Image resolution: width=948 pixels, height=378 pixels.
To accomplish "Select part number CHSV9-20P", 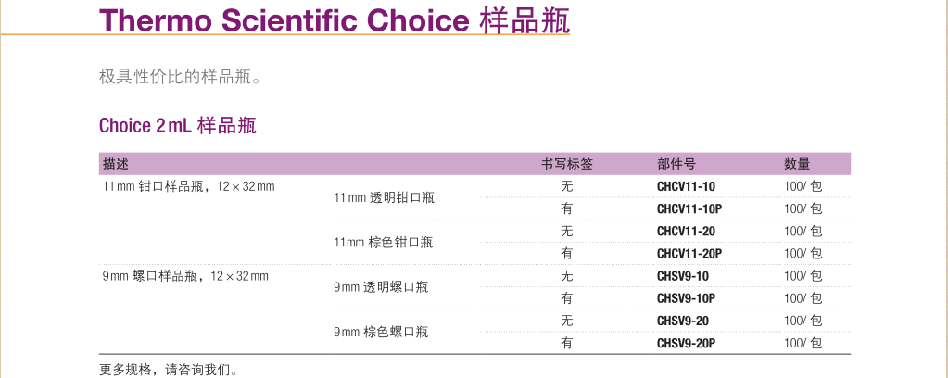I will point(687,344).
